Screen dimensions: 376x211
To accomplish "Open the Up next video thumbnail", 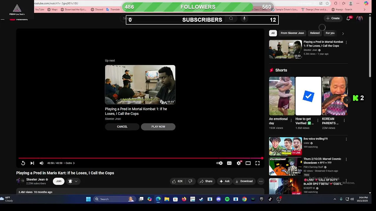I will click(140, 85).
